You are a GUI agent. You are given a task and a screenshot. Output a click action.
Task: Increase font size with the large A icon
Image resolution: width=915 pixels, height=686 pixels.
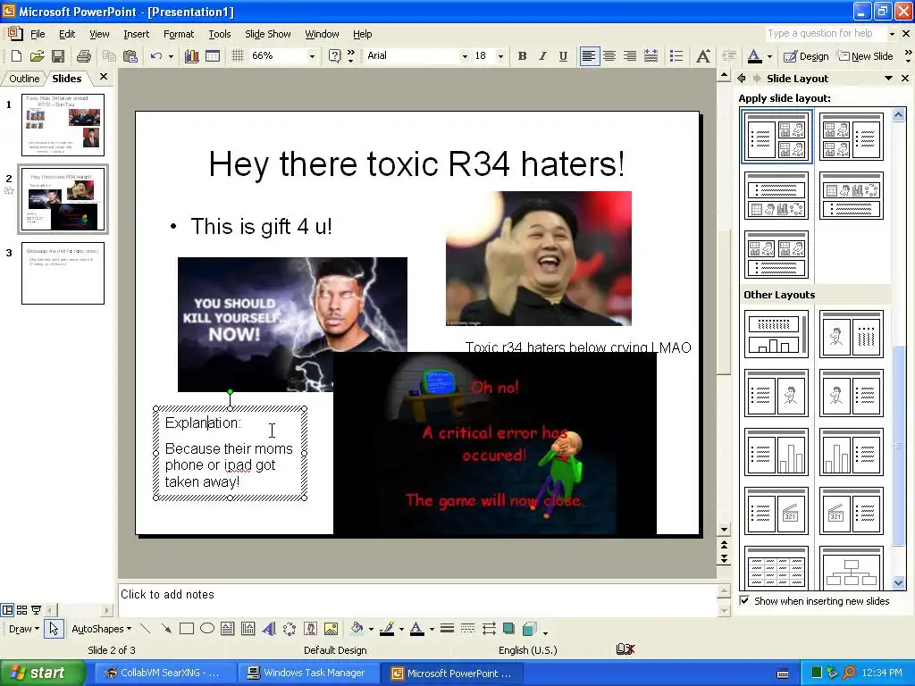click(703, 56)
